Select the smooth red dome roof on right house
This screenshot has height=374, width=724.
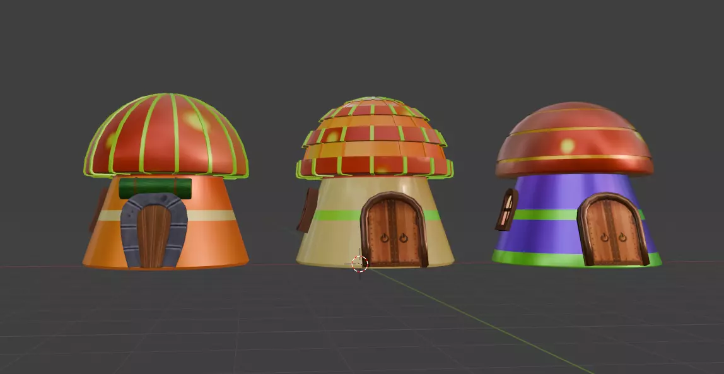tap(574, 140)
